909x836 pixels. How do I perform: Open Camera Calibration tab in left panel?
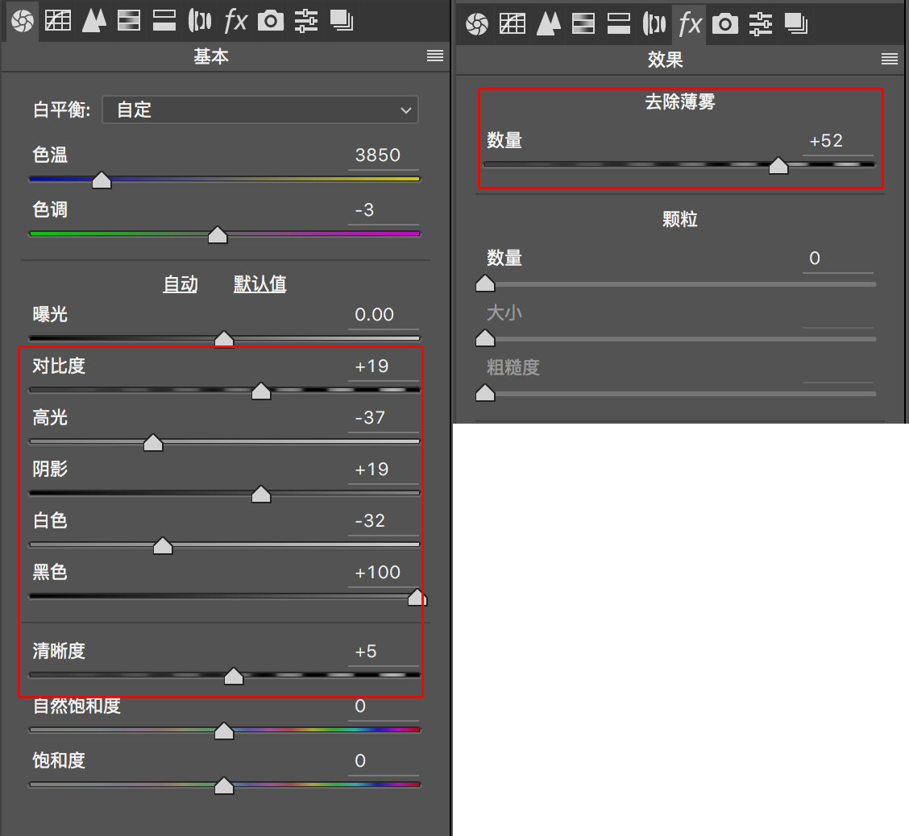click(x=271, y=22)
